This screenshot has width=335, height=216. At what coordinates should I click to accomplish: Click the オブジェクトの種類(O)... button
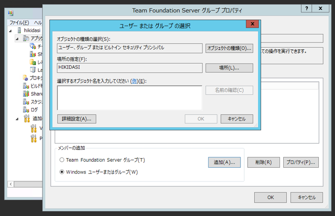(x=229, y=48)
